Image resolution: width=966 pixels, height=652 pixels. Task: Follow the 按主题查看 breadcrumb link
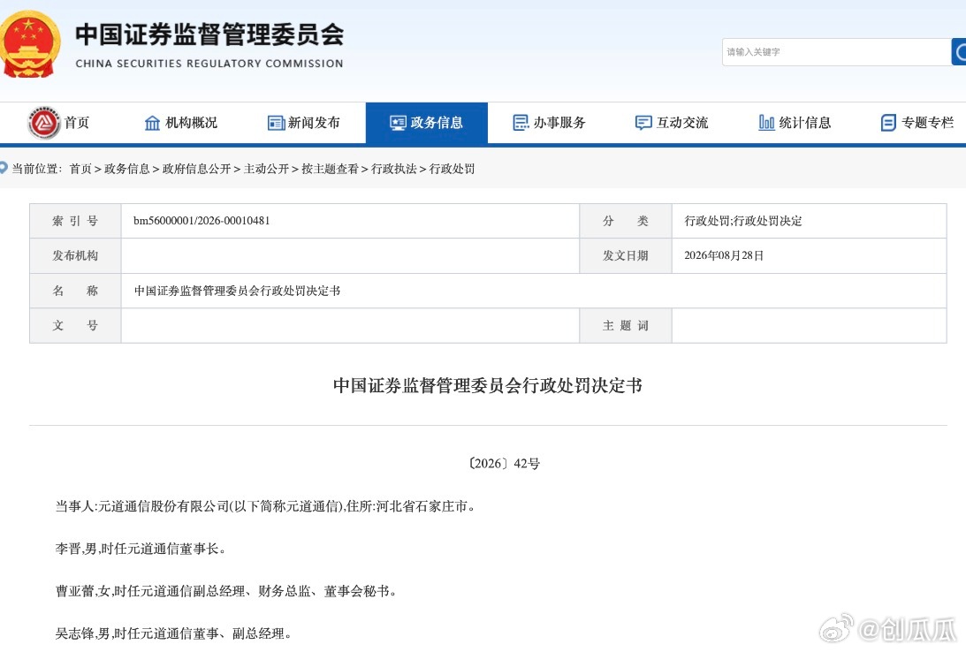[331, 169]
